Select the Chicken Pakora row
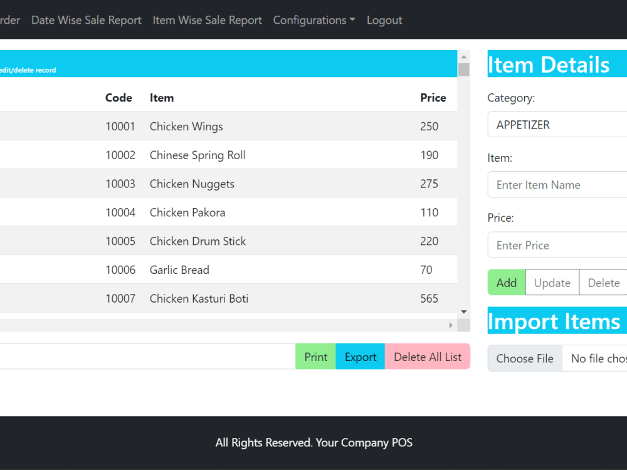Image resolution: width=627 pixels, height=470 pixels. point(228,212)
